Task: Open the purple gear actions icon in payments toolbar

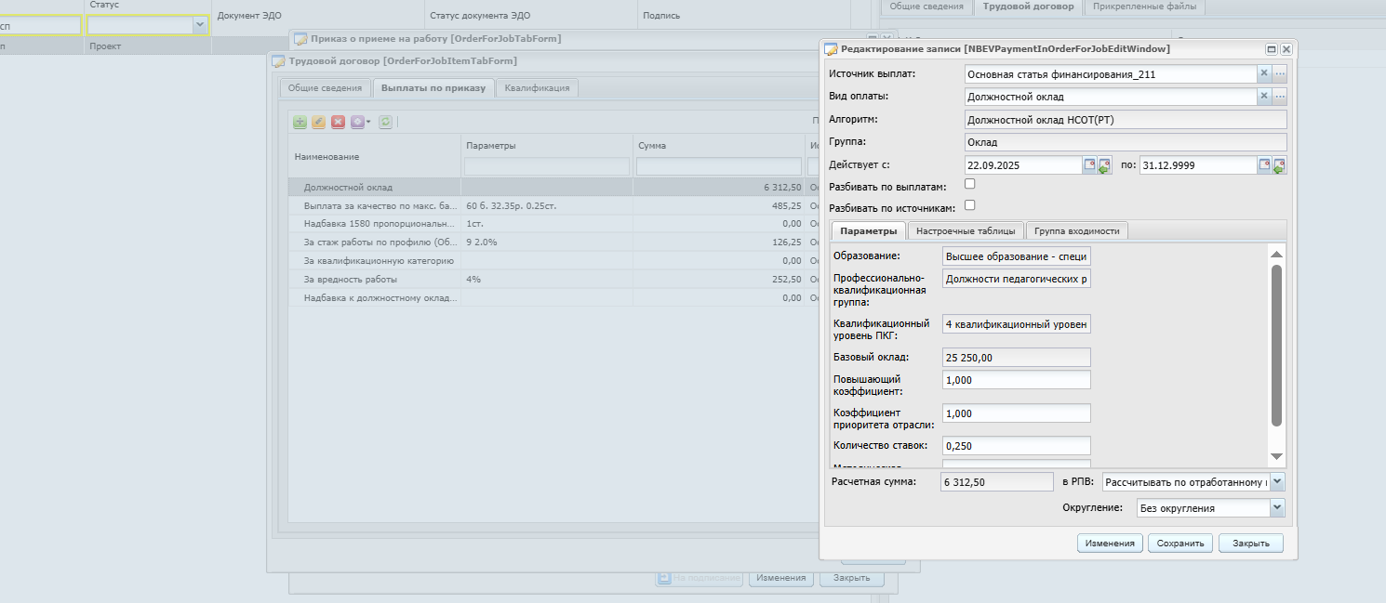Action: 357,122
